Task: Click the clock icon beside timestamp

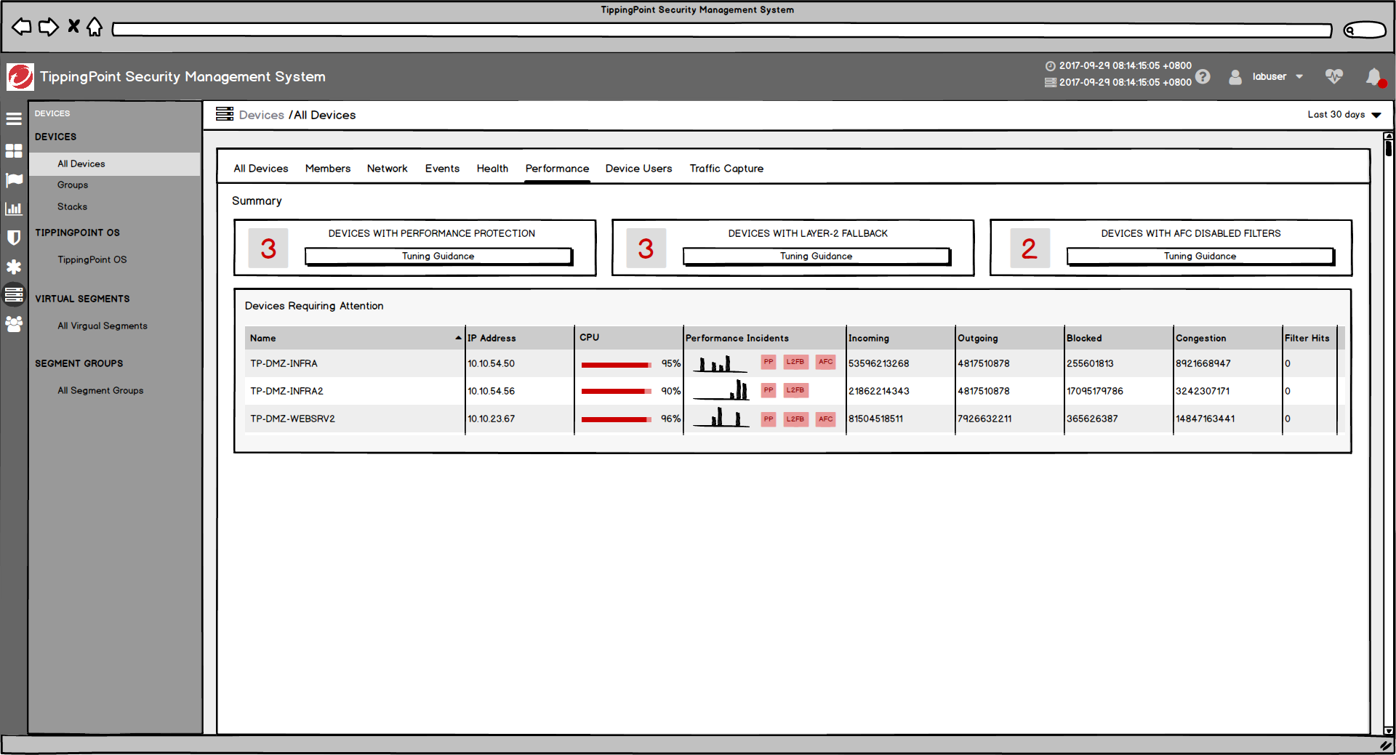Action: coord(1050,65)
